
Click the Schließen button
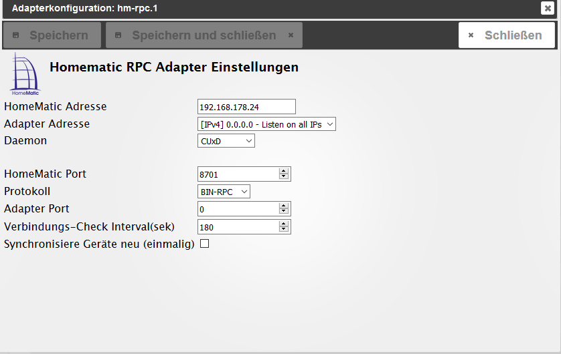(x=507, y=35)
